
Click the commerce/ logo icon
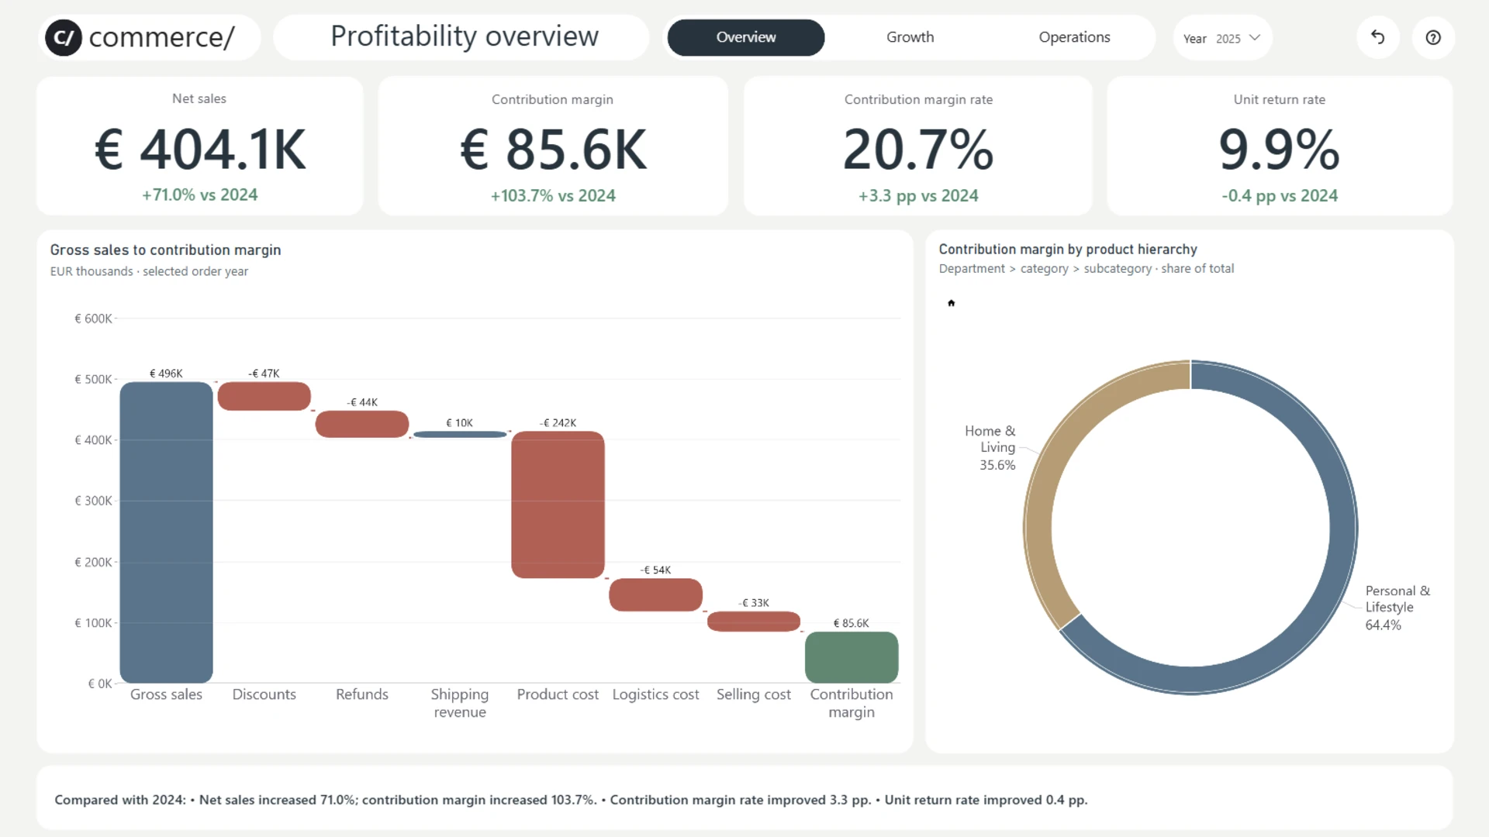click(64, 37)
